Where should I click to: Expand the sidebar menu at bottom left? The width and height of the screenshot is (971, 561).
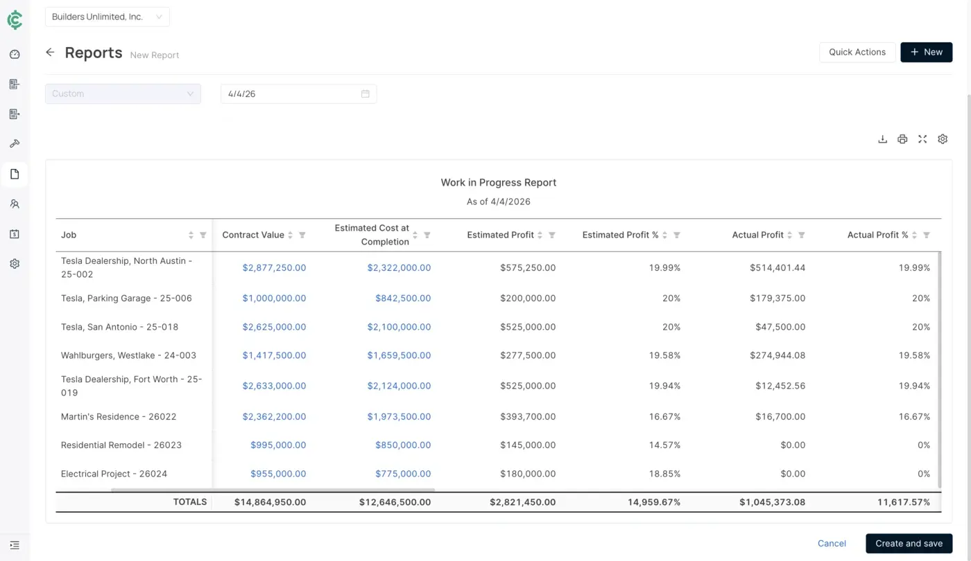click(15, 546)
